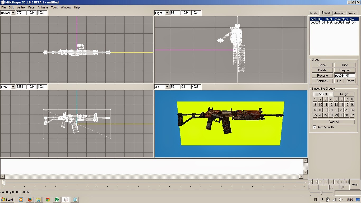Open the Vertex menu
Image resolution: width=361 pixels, height=203 pixels.
[21, 7]
